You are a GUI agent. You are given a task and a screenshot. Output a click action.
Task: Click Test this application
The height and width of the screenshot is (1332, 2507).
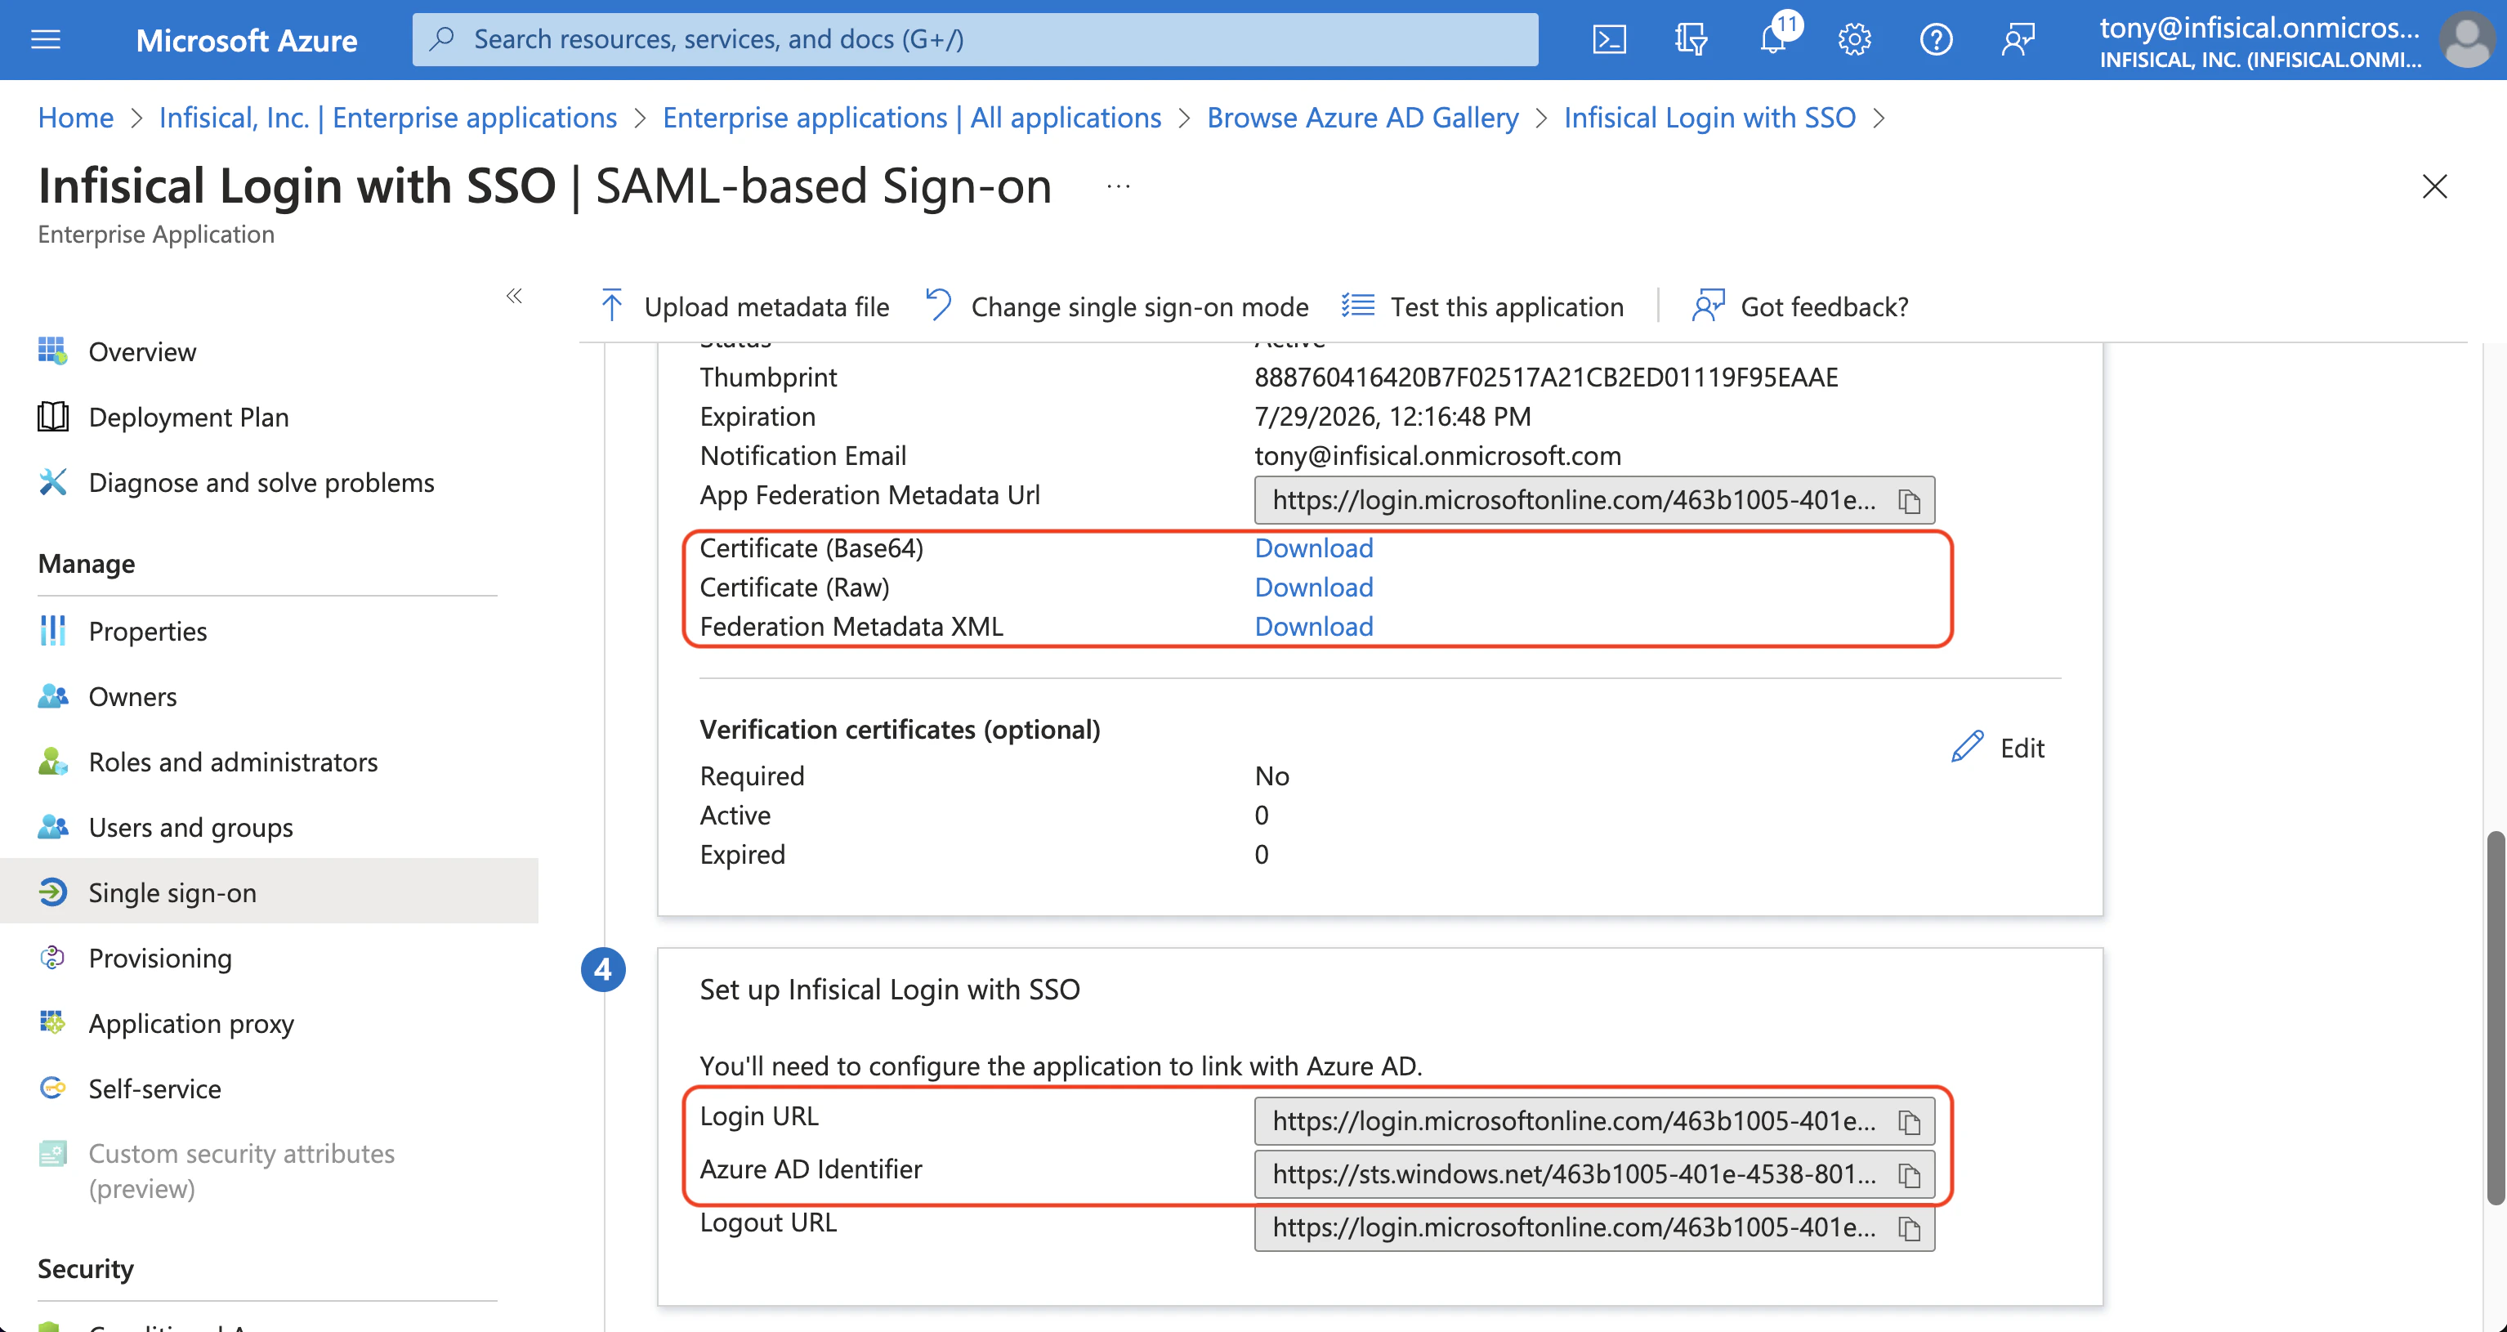click(x=1482, y=306)
